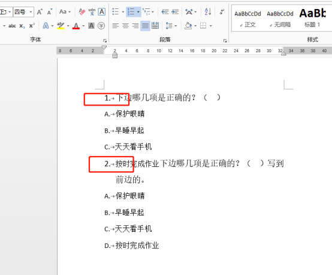This screenshot has width=332, height=275.
Task: Click the Shrink Font icon
Action: click(50, 12)
